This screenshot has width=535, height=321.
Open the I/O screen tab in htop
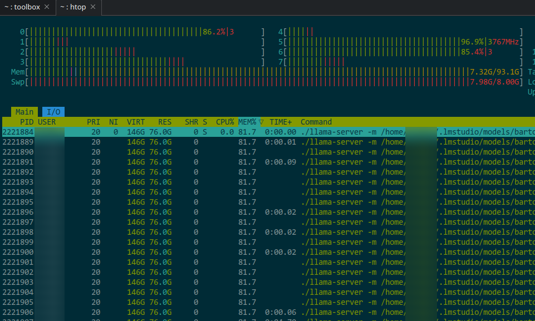(x=53, y=112)
